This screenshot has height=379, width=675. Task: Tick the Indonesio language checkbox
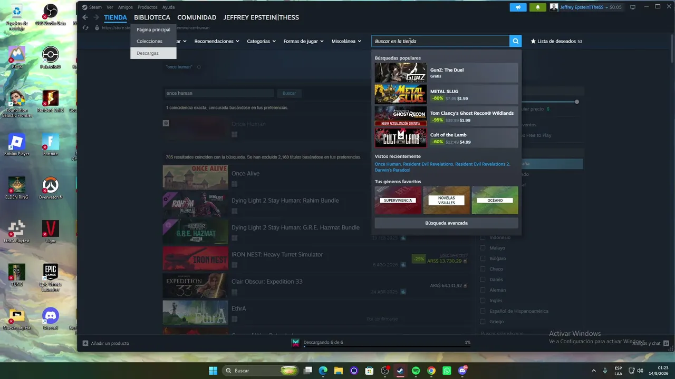483,237
